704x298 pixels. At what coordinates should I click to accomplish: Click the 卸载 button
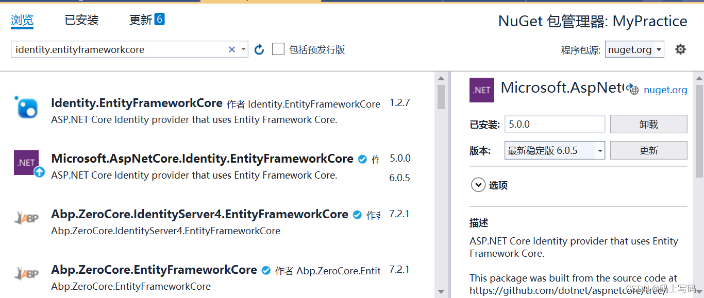(649, 124)
